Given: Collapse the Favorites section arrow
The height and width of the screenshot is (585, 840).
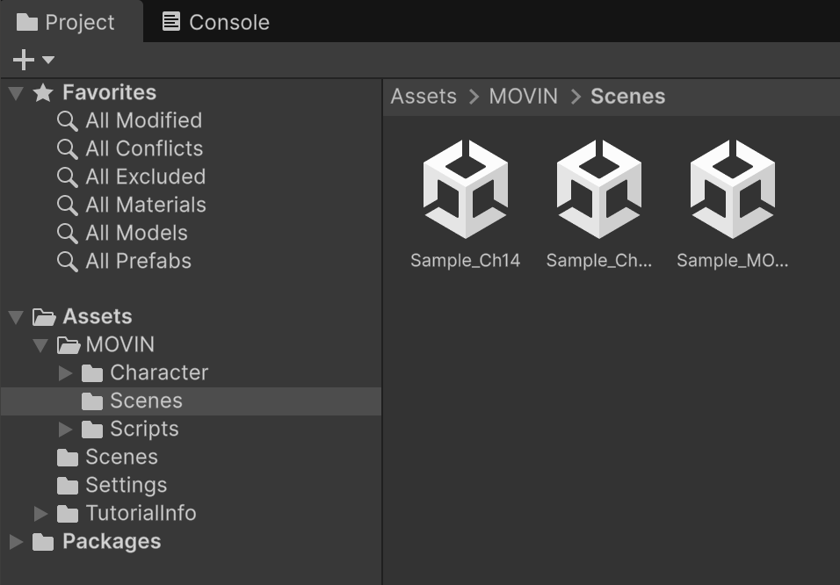Looking at the screenshot, I should coord(16,92).
